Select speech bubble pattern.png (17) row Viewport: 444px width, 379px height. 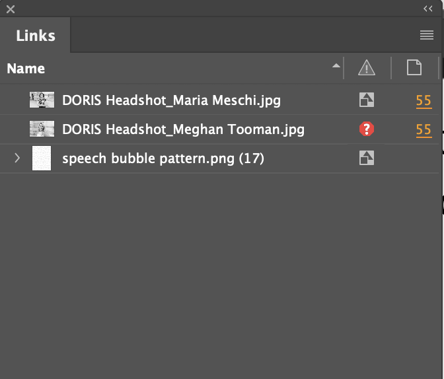[219, 158]
